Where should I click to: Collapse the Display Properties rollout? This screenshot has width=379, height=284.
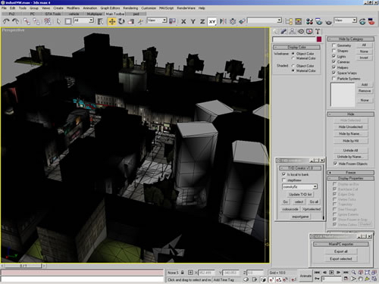(x=351, y=178)
